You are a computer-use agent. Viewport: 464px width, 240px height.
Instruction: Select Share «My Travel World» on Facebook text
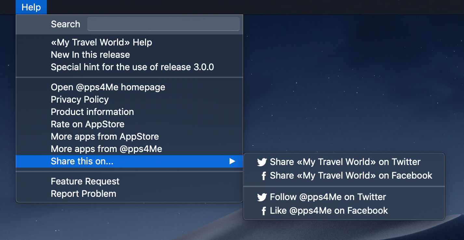tap(351, 176)
